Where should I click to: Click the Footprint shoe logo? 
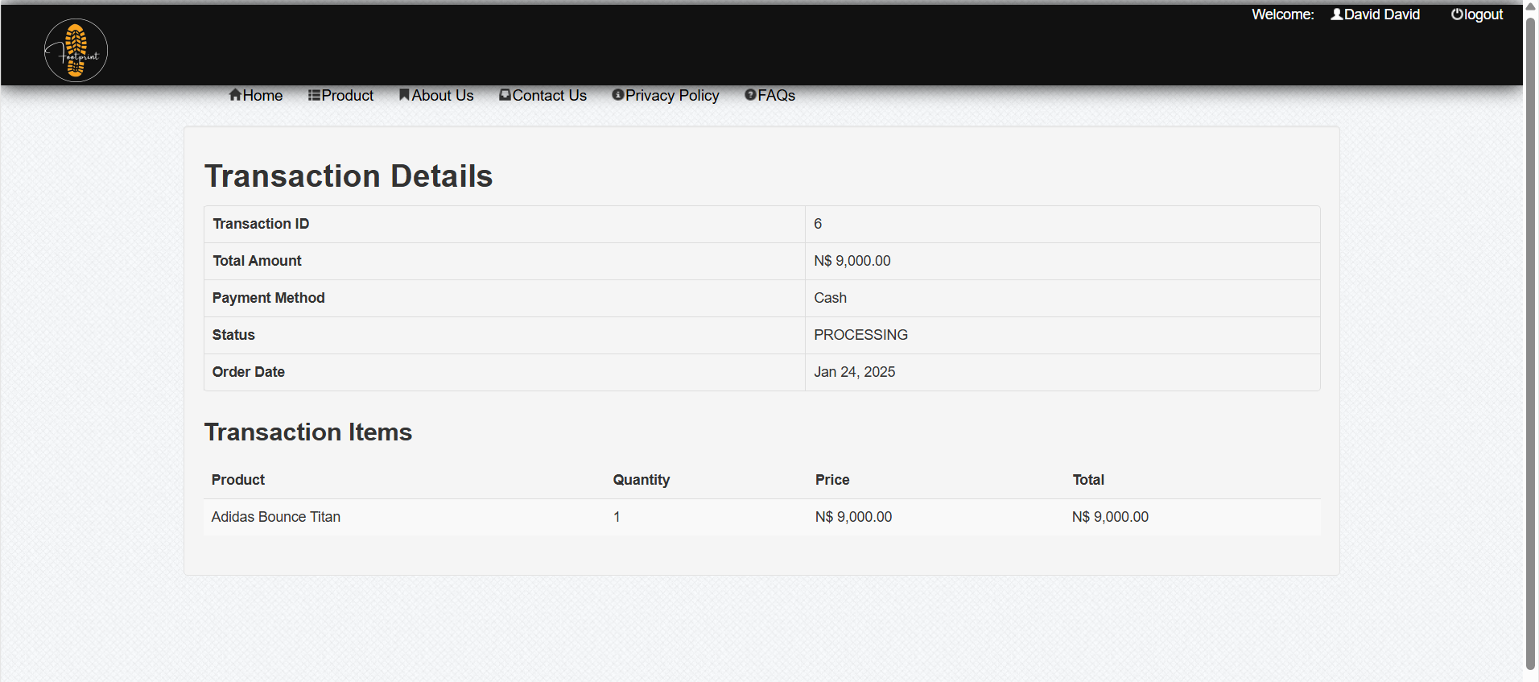[76, 51]
